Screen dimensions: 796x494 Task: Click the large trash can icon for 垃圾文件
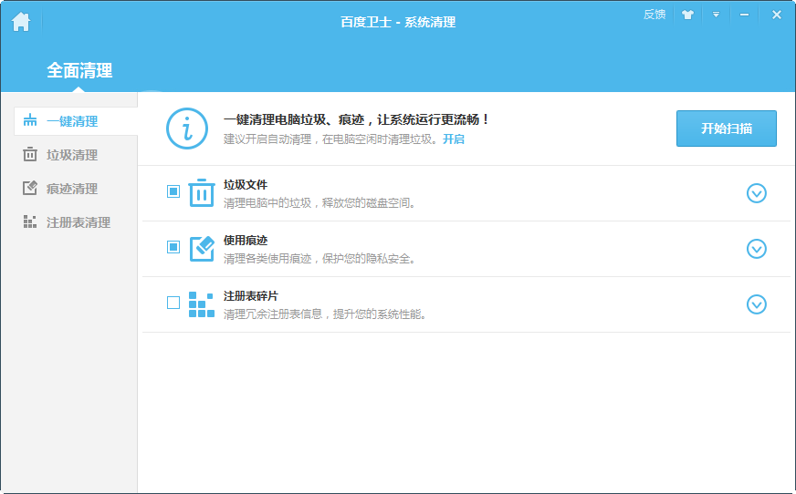(202, 192)
